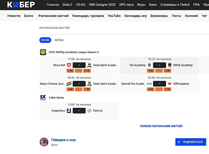Open DPC-лига menu item

pyautogui.click(x=126, y=5)
